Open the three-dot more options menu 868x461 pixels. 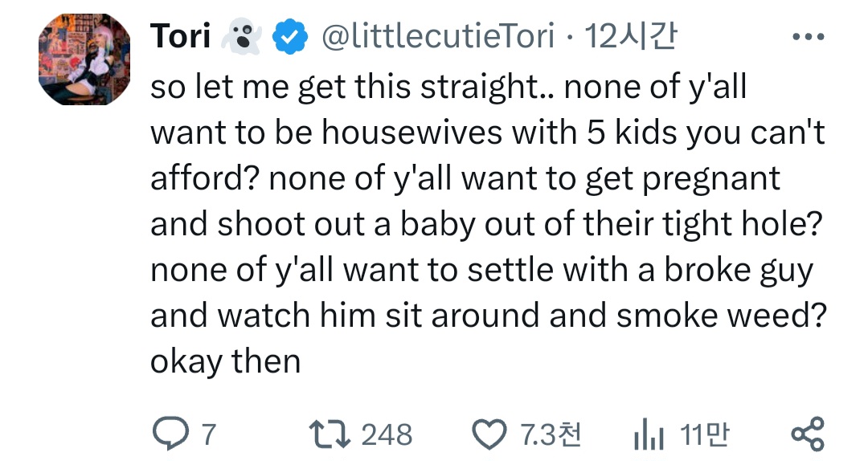tap(807, 38)
